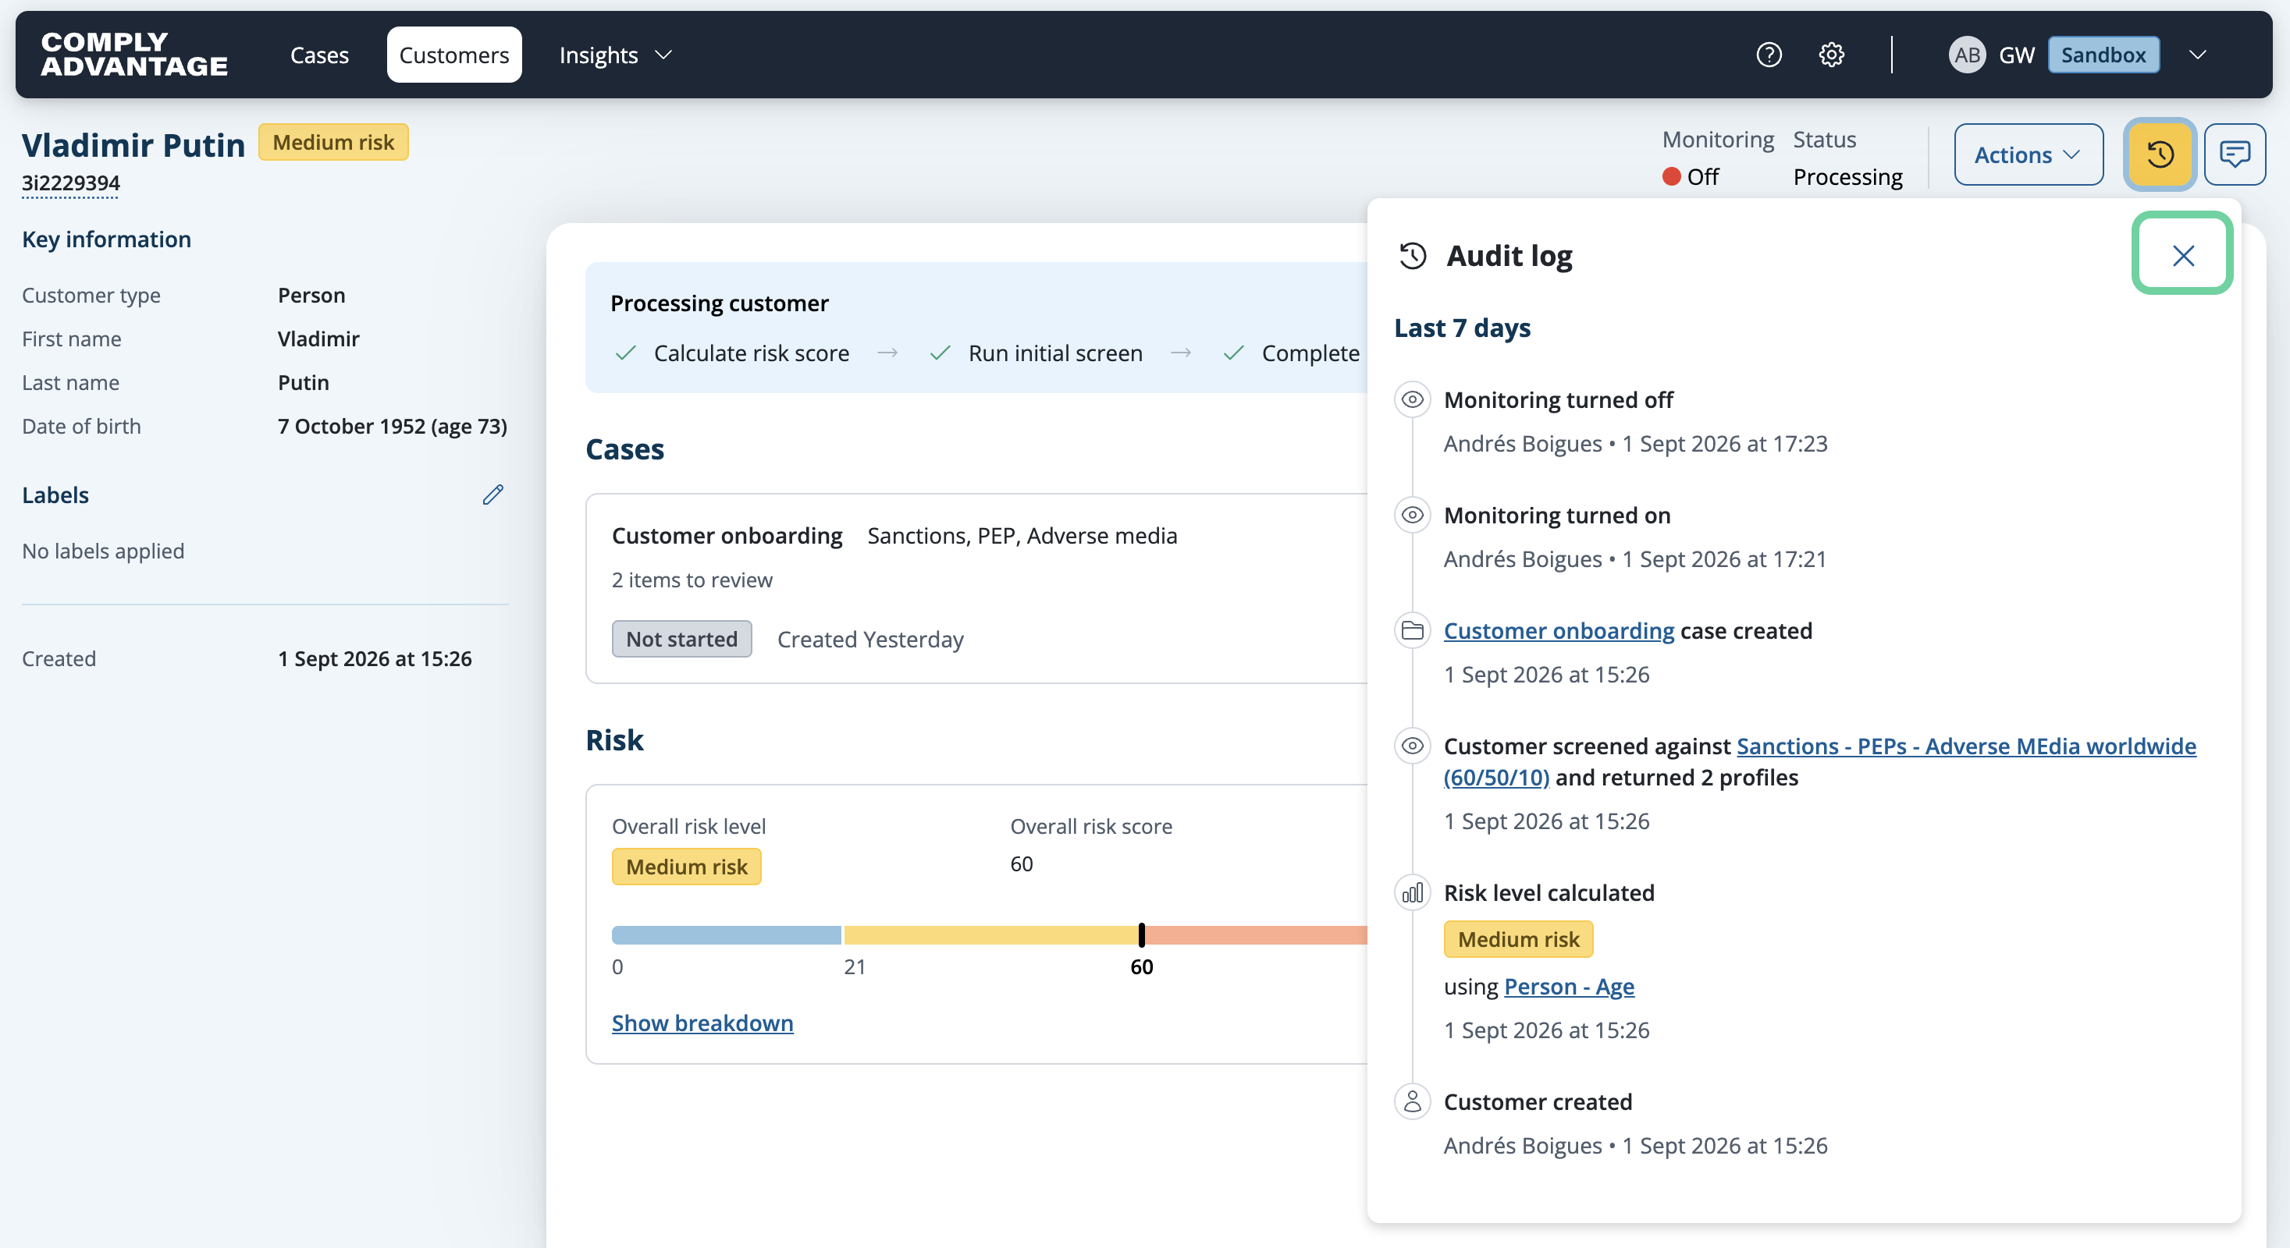This screenshot has height=1248, width=2290.
Task: Click the AB user avatar
Action: [x=1966, y=55]
